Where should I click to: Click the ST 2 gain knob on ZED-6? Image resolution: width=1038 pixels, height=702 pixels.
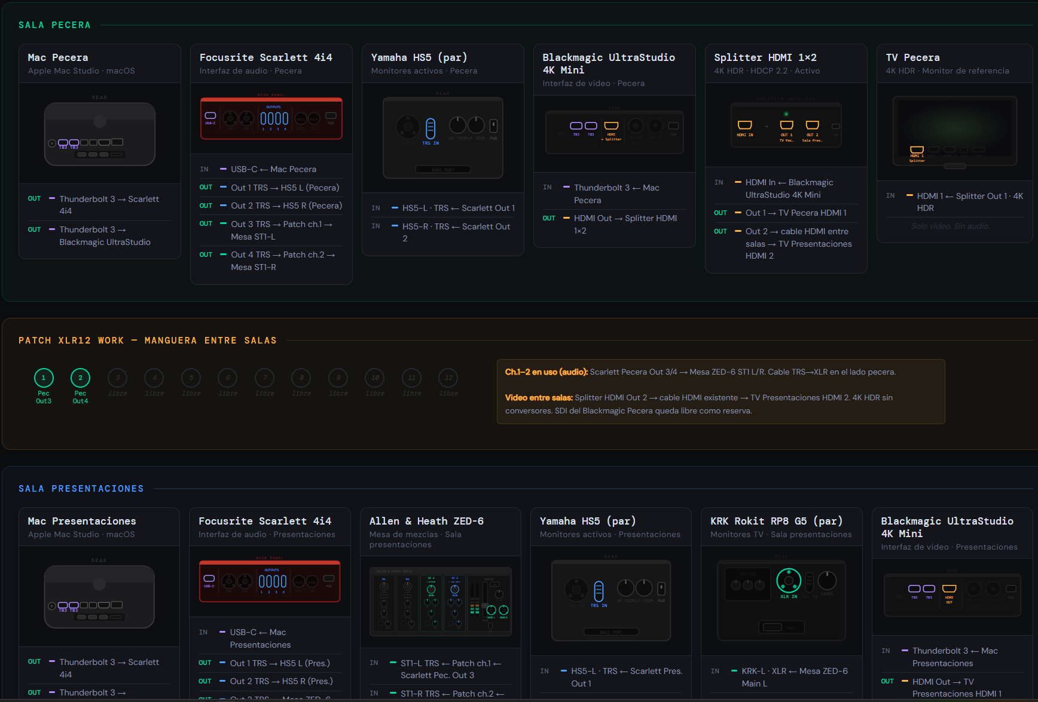tap(455, 589)
